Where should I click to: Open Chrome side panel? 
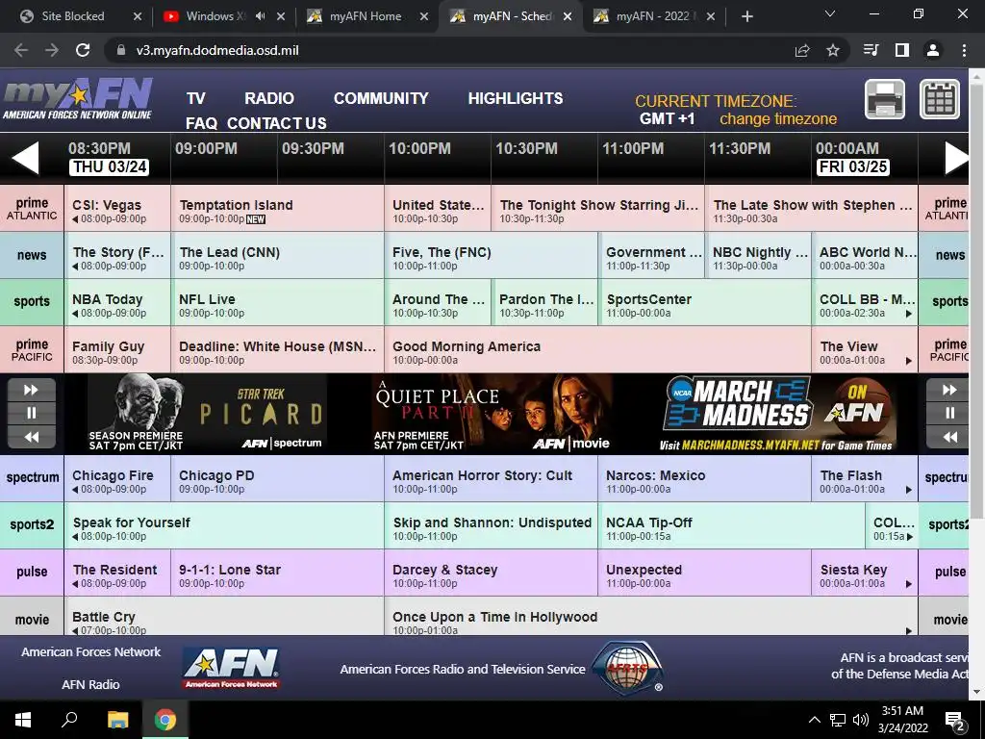[x=902, y=50]
